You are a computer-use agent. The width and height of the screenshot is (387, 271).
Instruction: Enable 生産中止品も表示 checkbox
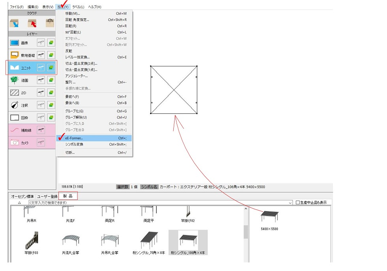(298, 202)
